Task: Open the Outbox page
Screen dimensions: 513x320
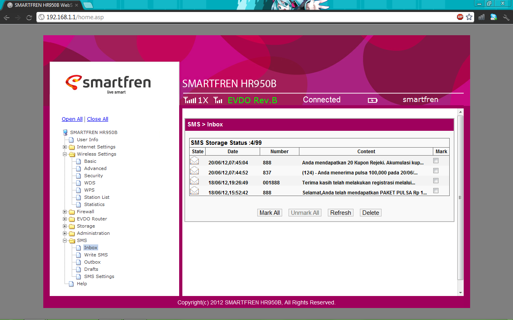Action: tap(92, 262)
